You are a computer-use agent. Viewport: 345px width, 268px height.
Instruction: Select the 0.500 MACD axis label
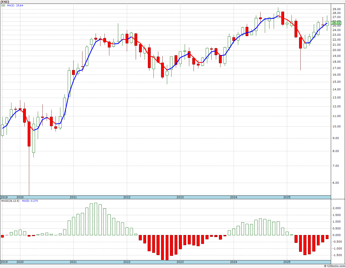click(x=336, y=229)
